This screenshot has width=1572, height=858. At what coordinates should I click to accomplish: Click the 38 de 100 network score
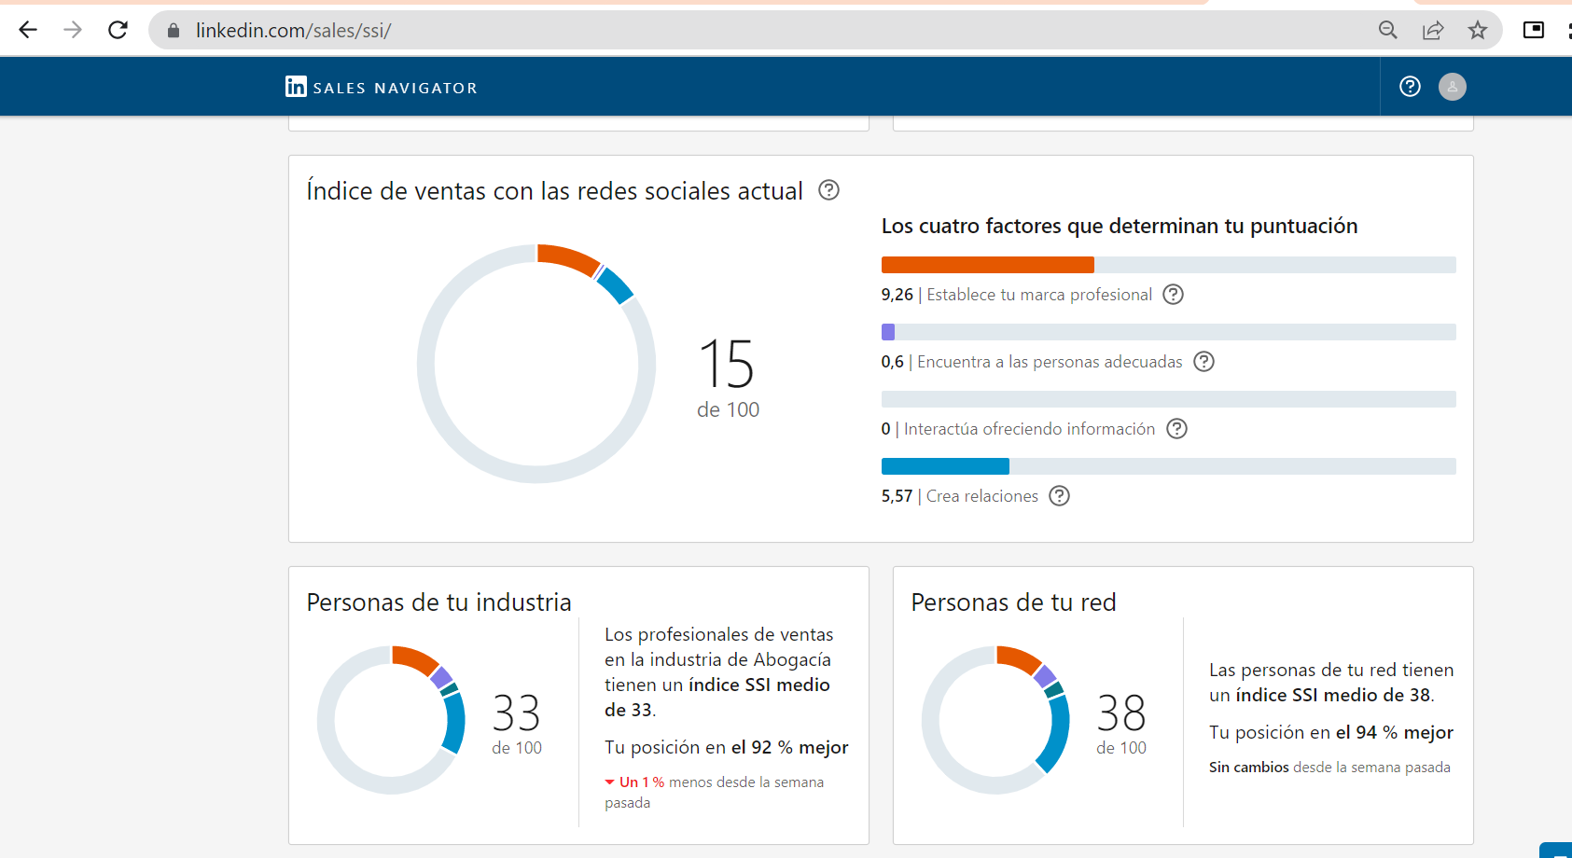[1121, 725]
